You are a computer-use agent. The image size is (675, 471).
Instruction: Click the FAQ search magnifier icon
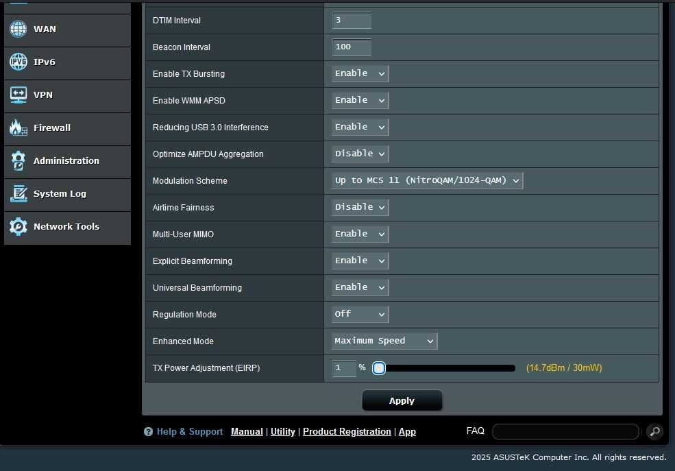tap(654, 431)
